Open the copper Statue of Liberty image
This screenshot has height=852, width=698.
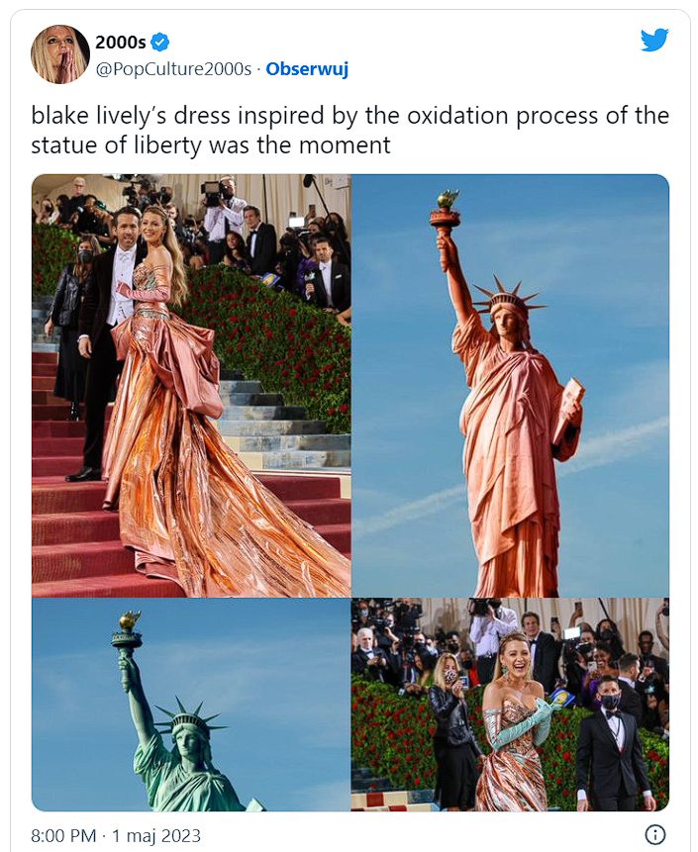[511, 385]
